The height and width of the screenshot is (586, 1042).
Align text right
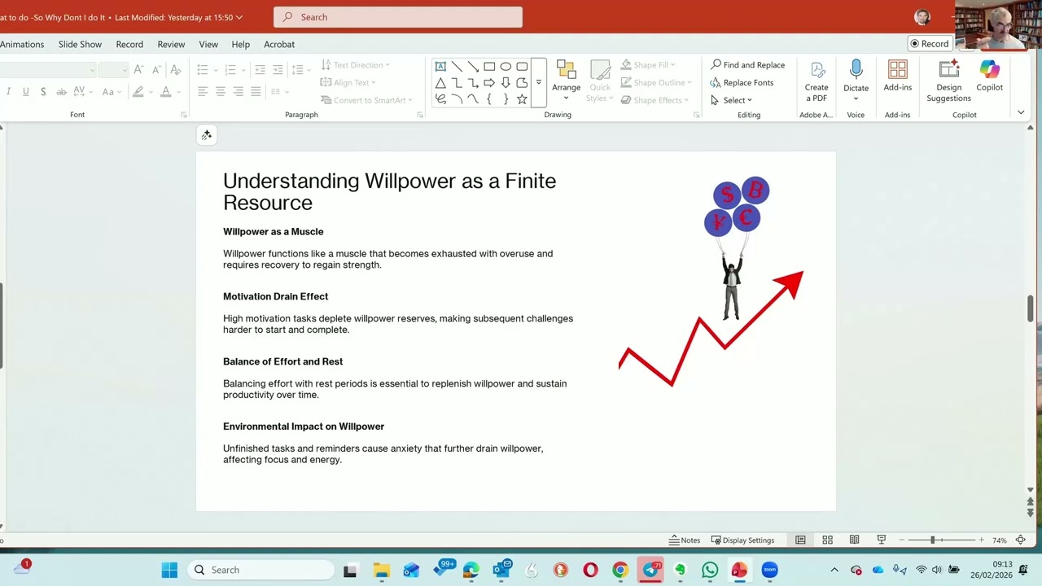point(238,92)
